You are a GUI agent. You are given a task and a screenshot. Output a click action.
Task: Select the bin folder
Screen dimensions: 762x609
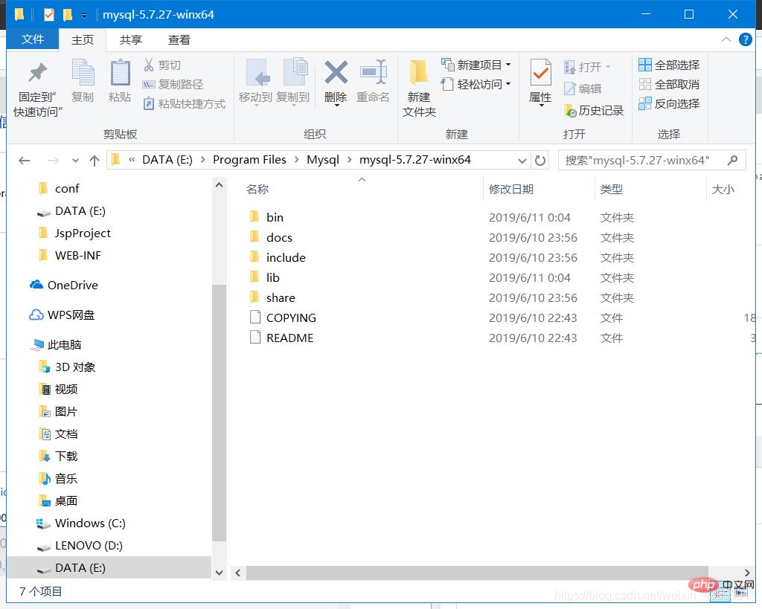pyautogui.click(x=275, y=218)
